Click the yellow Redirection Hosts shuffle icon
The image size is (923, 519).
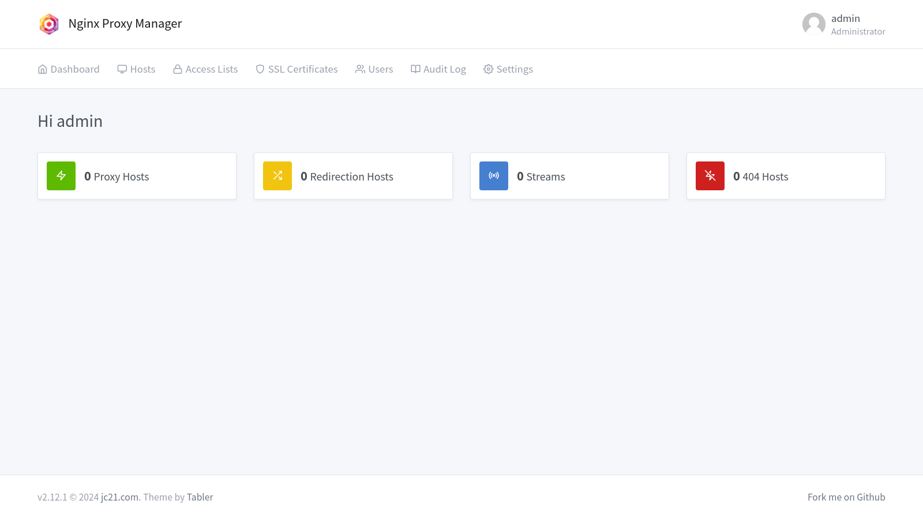click(x=277, y=176)
